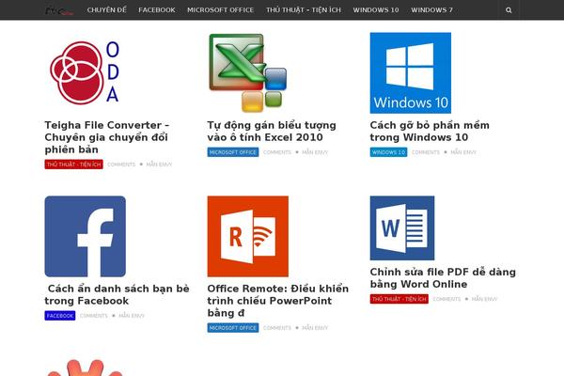
Task: Click the ODA logo thumbnail
Action: coord(86,73)
